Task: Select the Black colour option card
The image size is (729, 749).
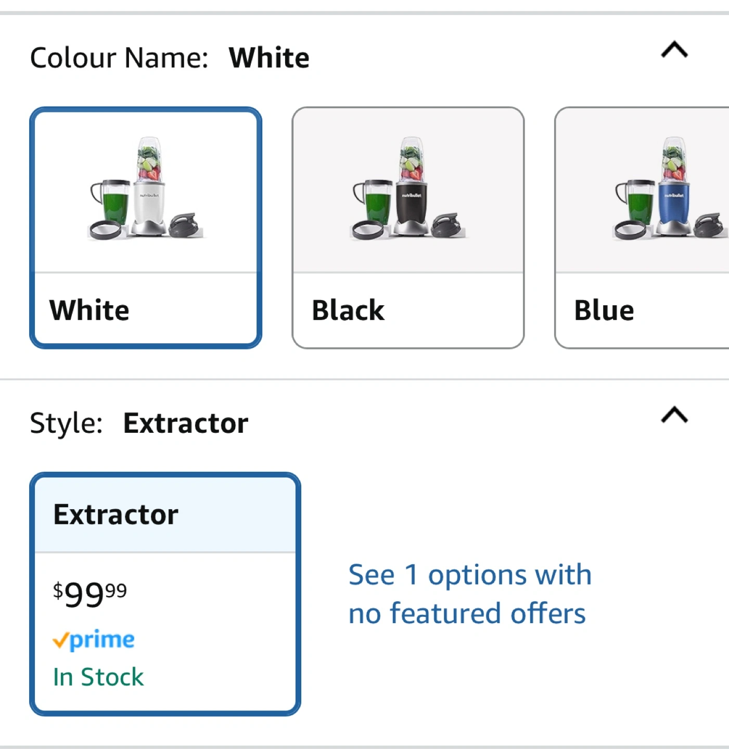Action: [x=408, y=228]
